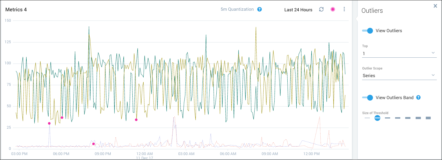Click the lowest outlier dot before 09:00 PM
Screen dimensions: 442x160
coord(93,144)
